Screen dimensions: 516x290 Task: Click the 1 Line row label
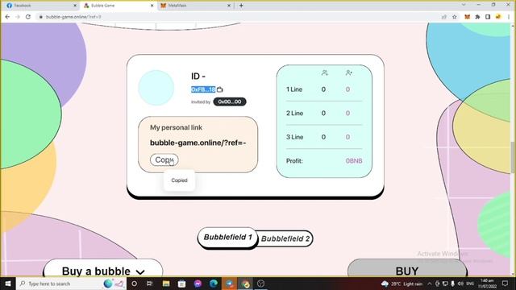coord(294,89)
